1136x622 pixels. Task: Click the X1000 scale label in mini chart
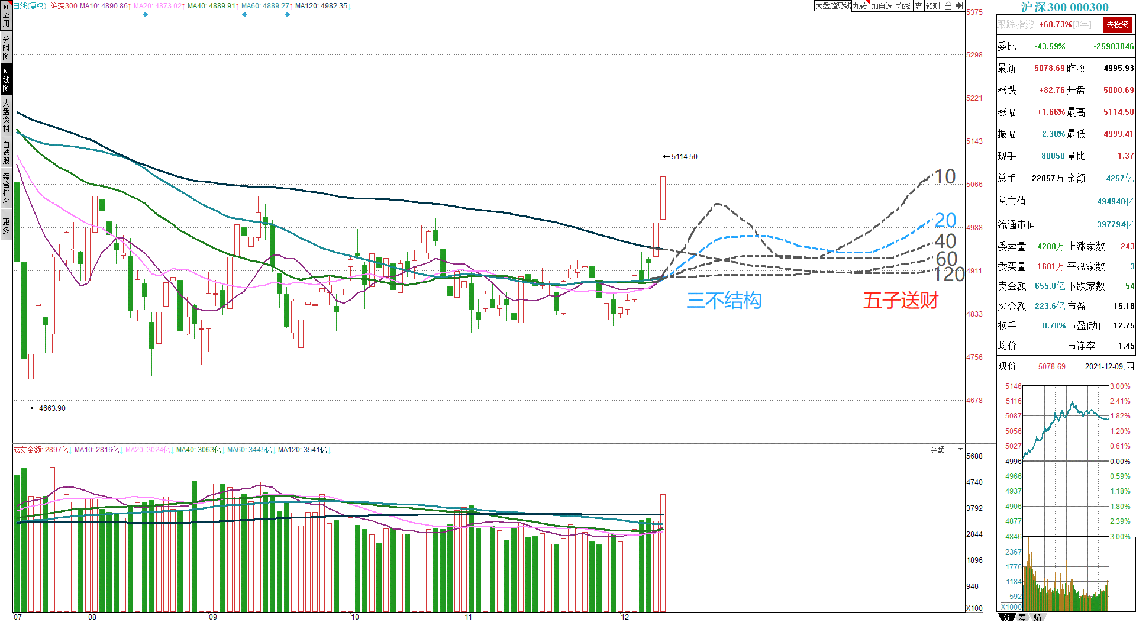click(1011, 607)
